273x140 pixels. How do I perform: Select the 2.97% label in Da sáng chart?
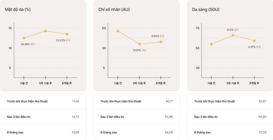(x=254, y=47)
